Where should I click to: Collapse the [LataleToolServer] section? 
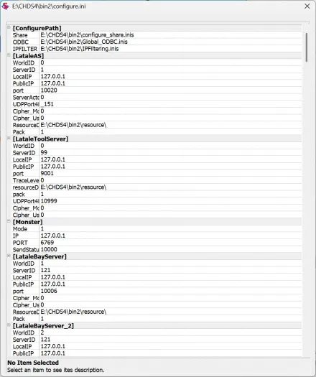coord(9,138)
